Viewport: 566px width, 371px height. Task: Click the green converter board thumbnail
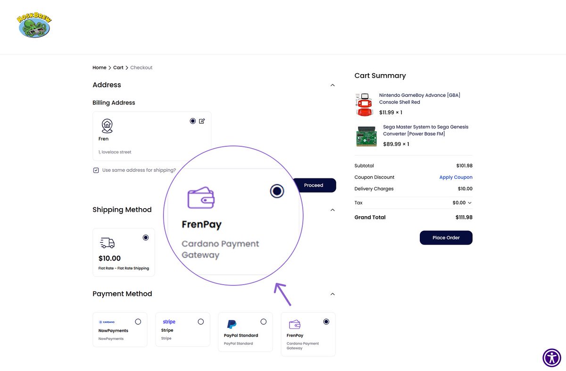(366, 136)
